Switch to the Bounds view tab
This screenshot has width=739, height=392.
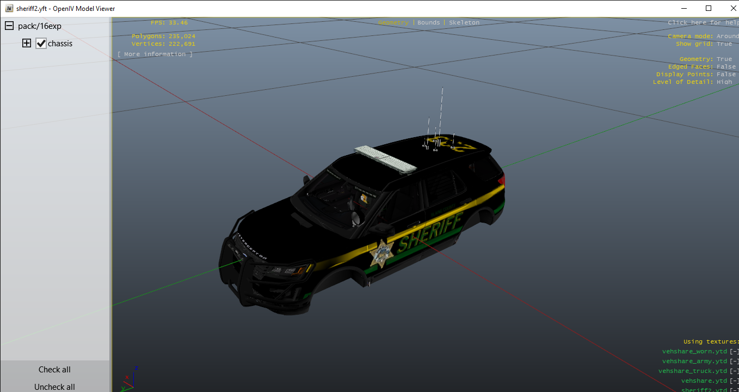coord(429,23)
